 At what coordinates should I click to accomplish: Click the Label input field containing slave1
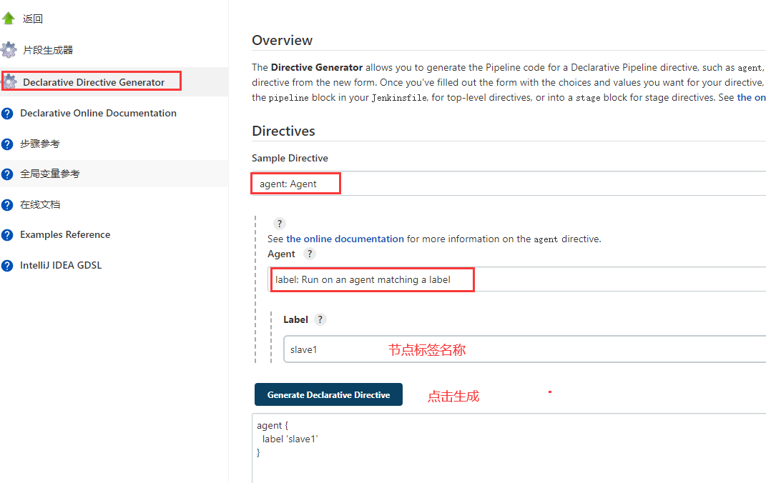click(x=525, y=349)
